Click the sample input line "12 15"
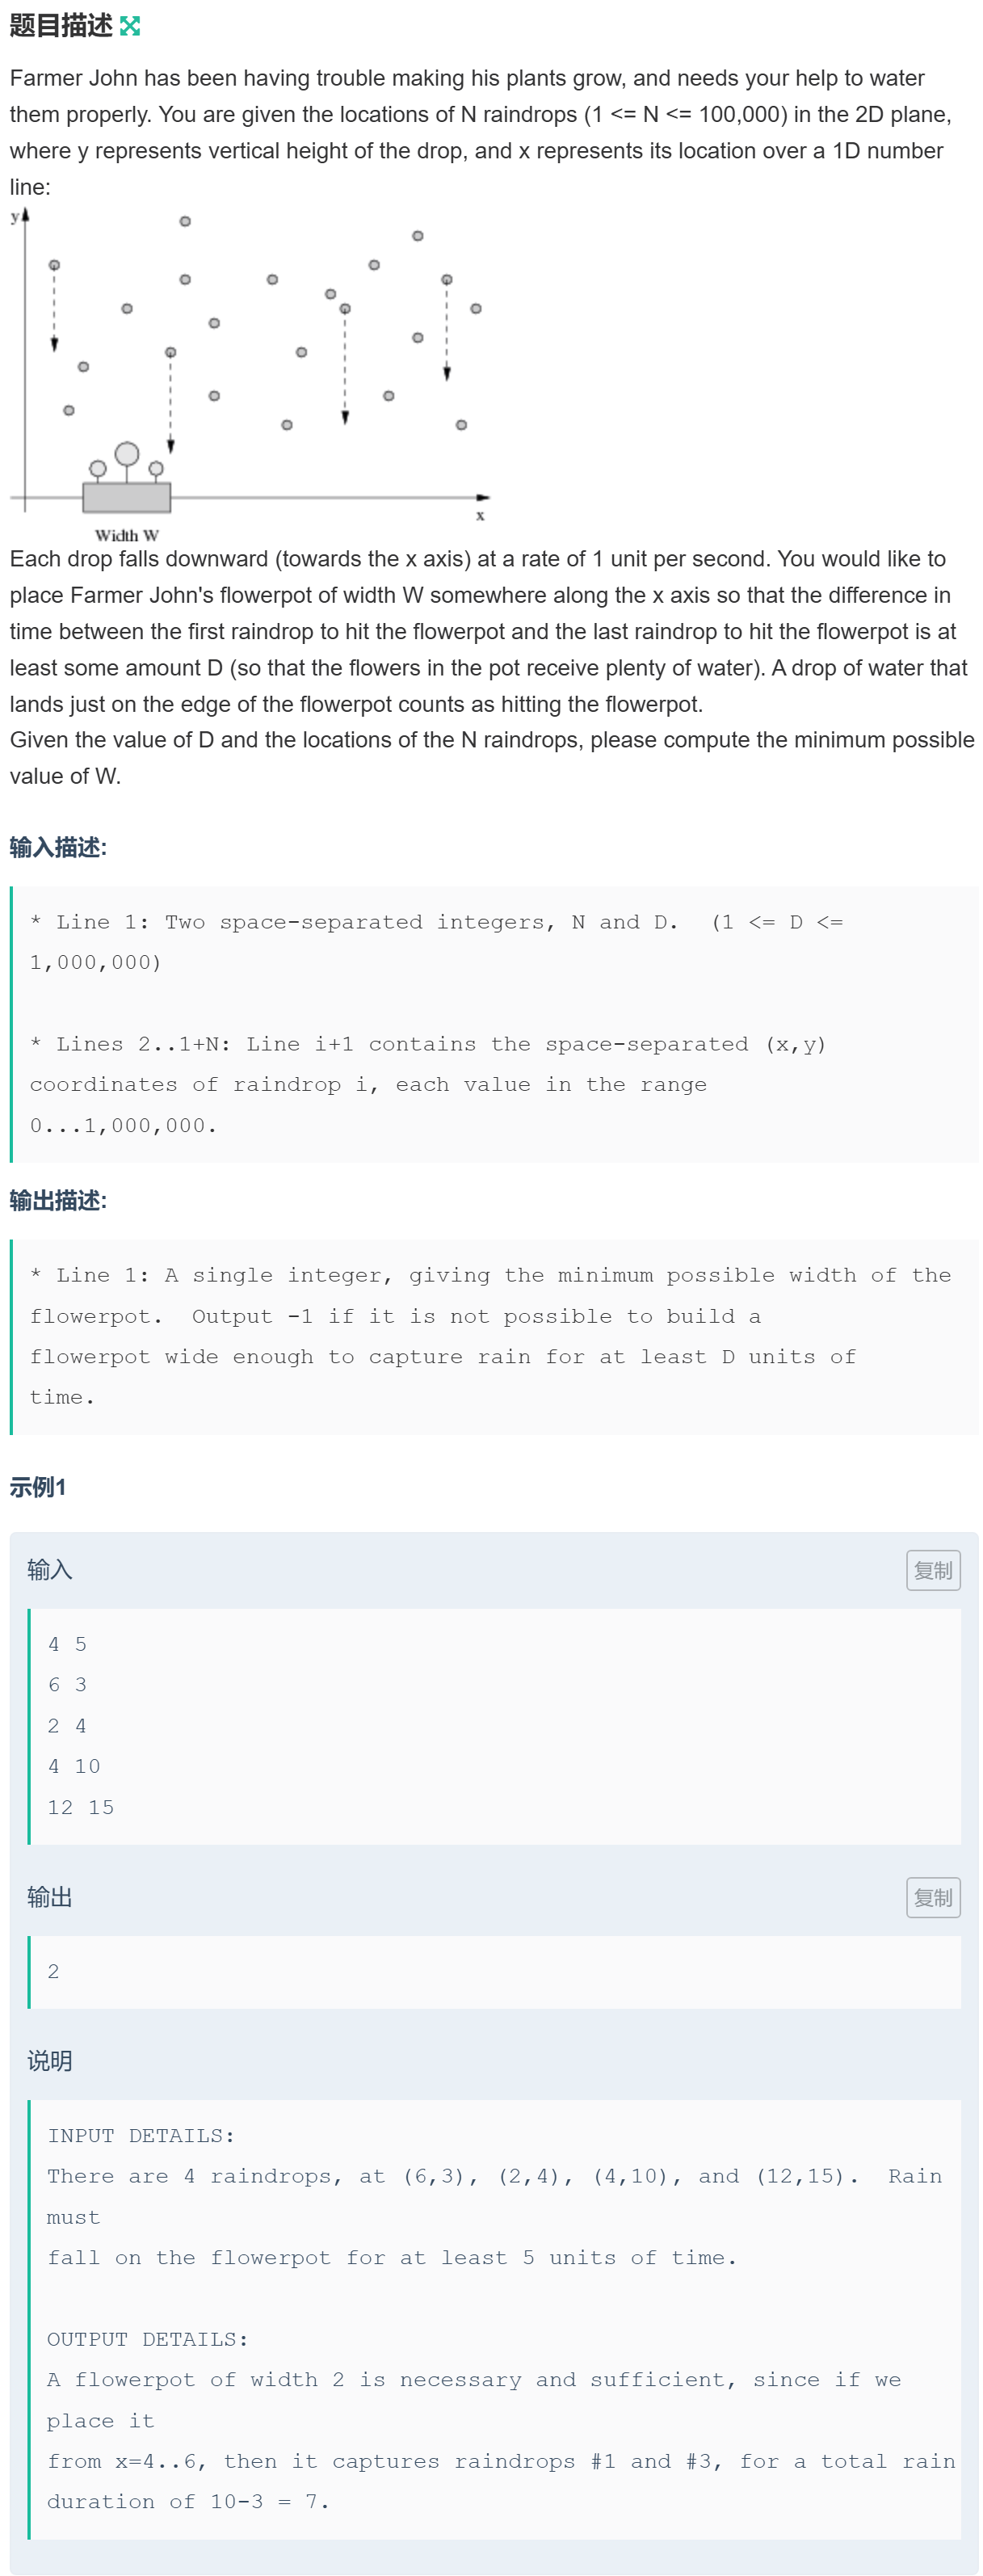This screenshot has width=983, height=2576. (81, 1806)
